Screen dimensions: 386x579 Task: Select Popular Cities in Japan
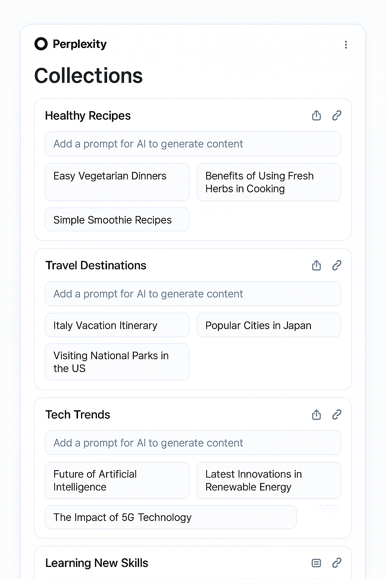(269, 325)
